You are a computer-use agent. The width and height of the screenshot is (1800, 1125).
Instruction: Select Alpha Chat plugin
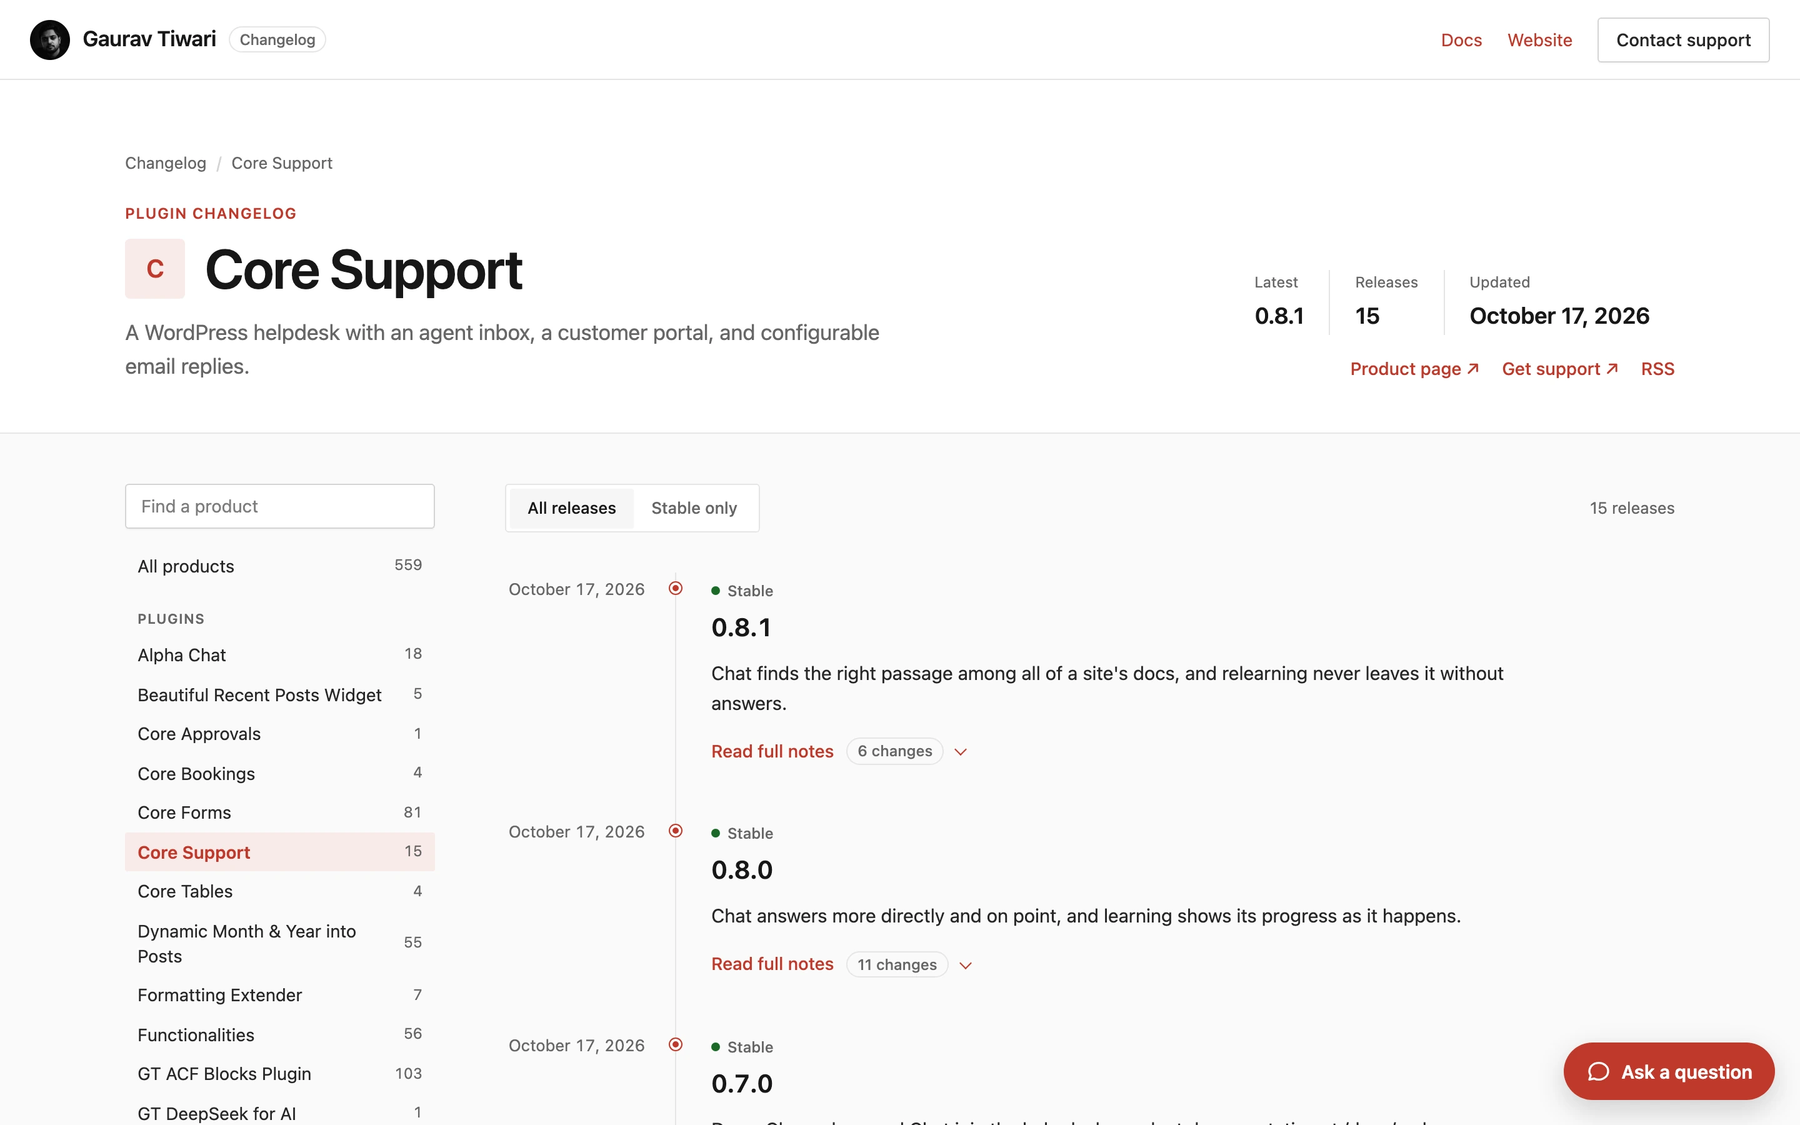(x=279, y=655)
